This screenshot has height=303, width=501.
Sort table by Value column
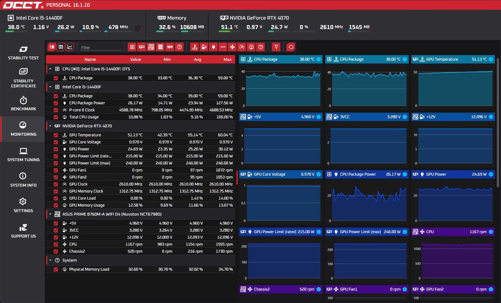click(x=135, y=60)
